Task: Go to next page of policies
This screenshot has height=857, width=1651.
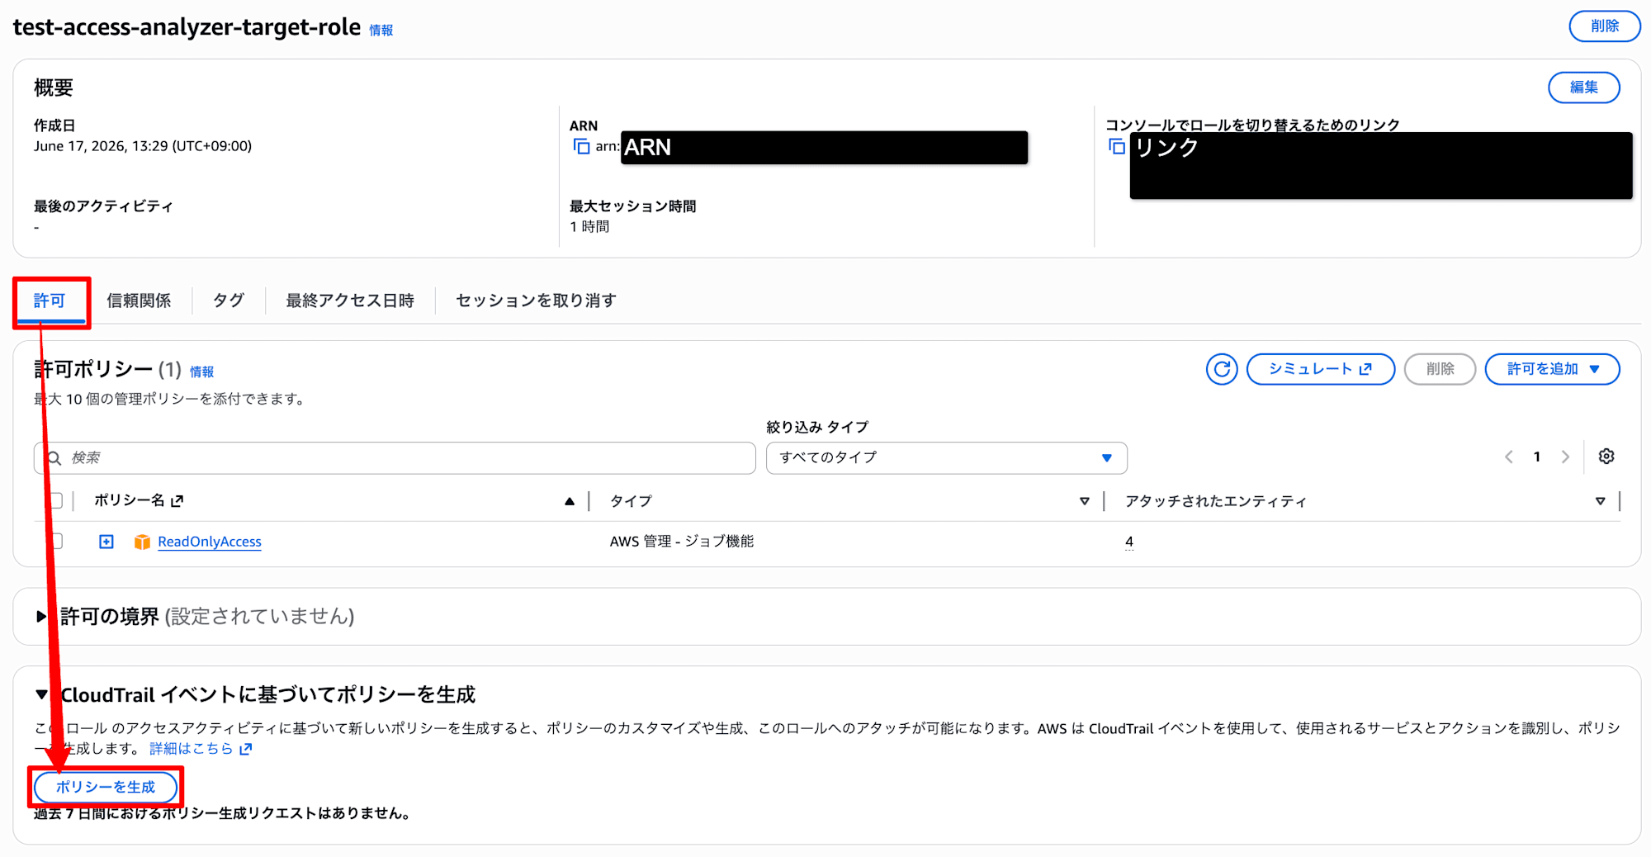Action: [1565, 457]
